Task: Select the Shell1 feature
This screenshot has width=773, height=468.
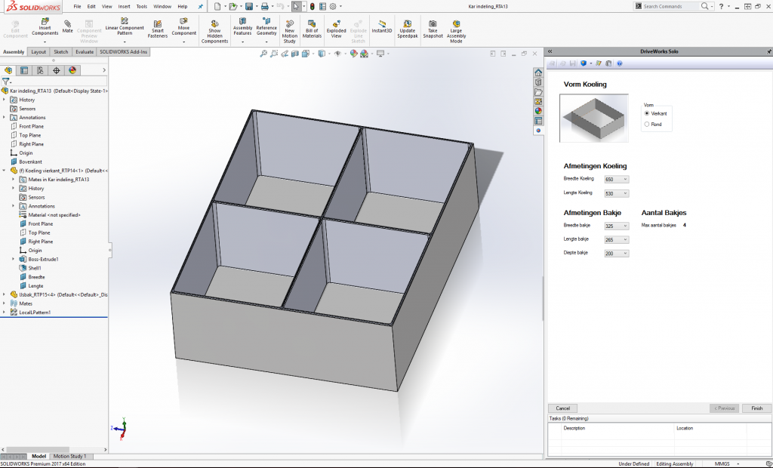Action: pos(35,268)
